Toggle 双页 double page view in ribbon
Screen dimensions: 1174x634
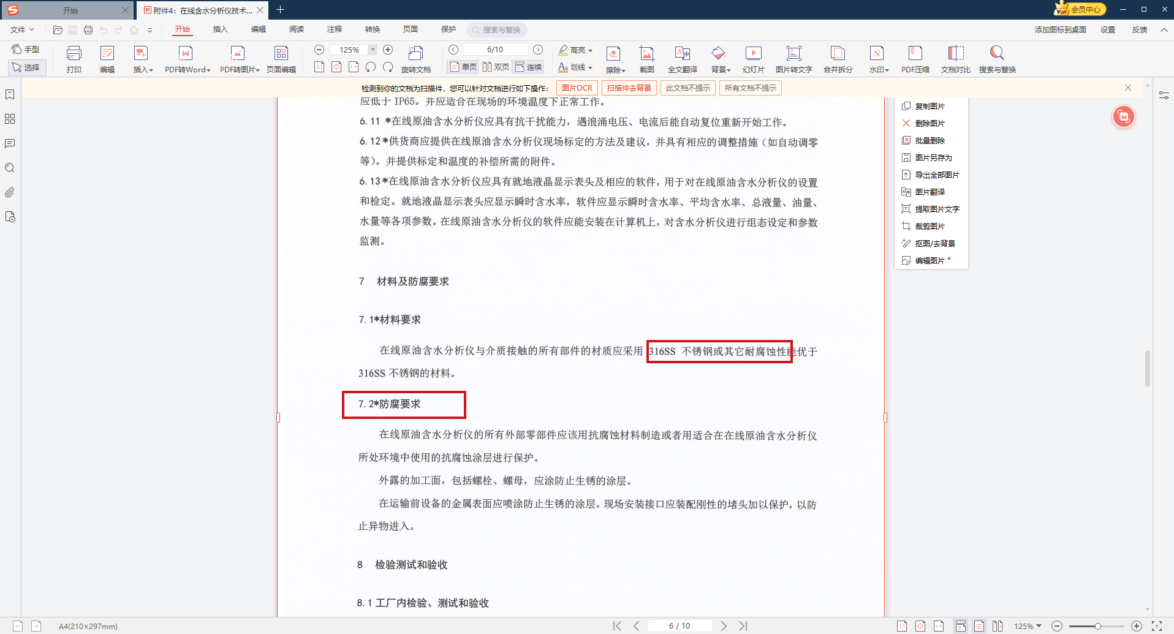(x=496, y=67)
